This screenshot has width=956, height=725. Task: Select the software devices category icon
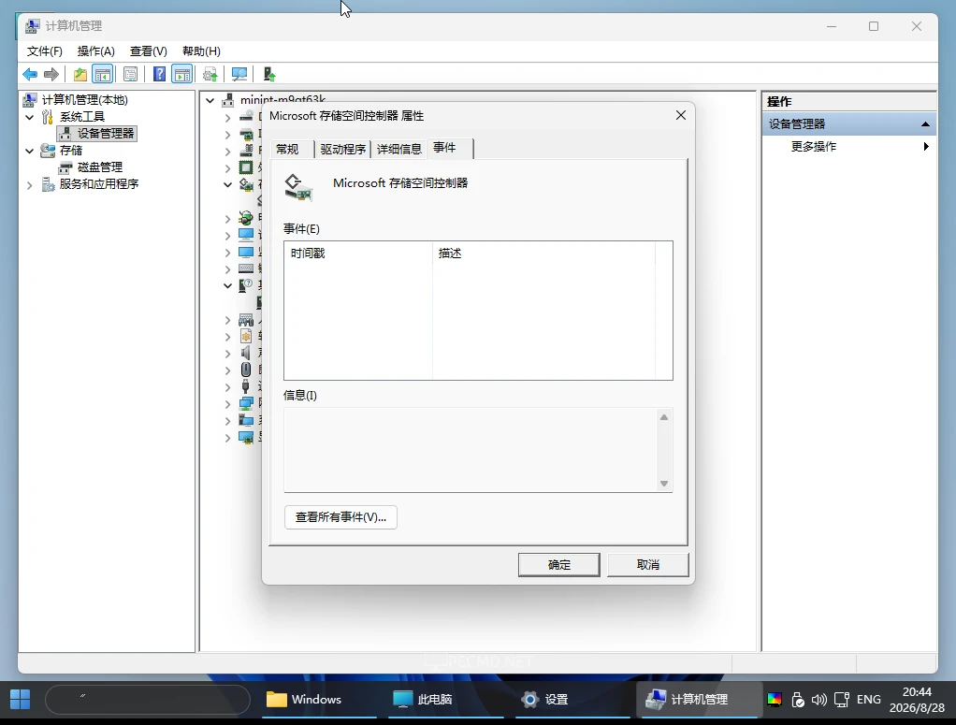246,336
